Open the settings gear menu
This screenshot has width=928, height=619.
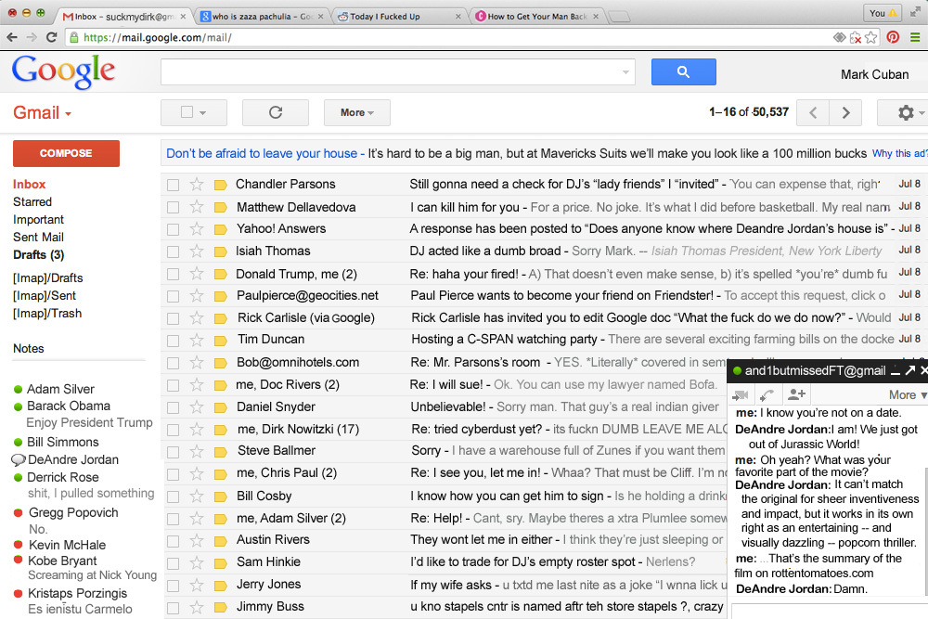(906, 112)
